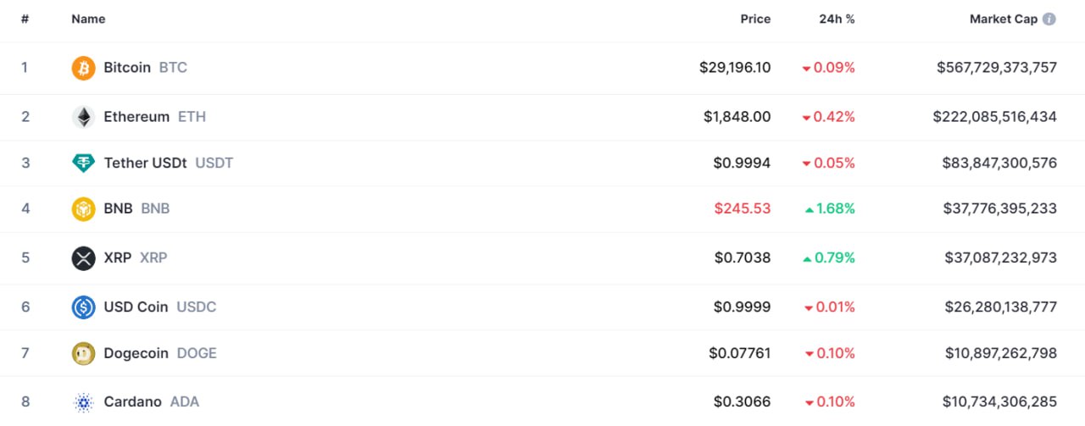The width and height of the screenshot is (1085, 426).
Task: Click BNB's red $245.53 price
Action: (743, 208)
